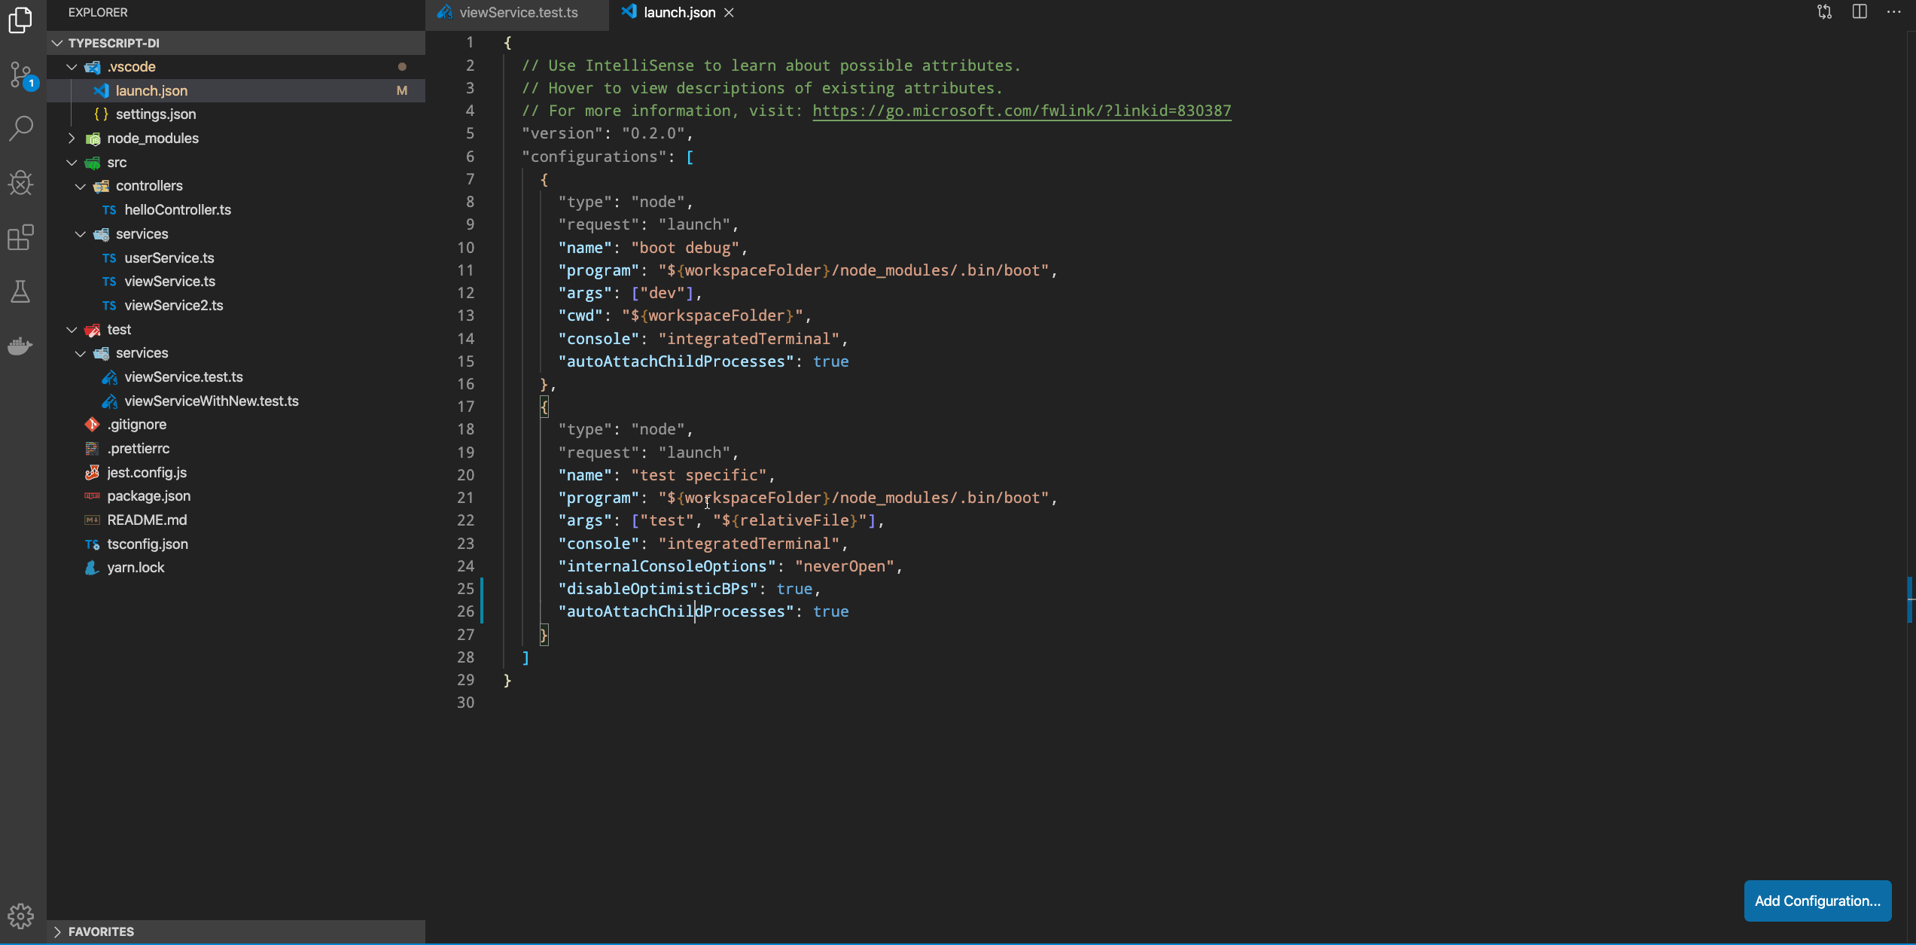Open viewService.ts file
The image size is (1916, 945).
(236, 282)
